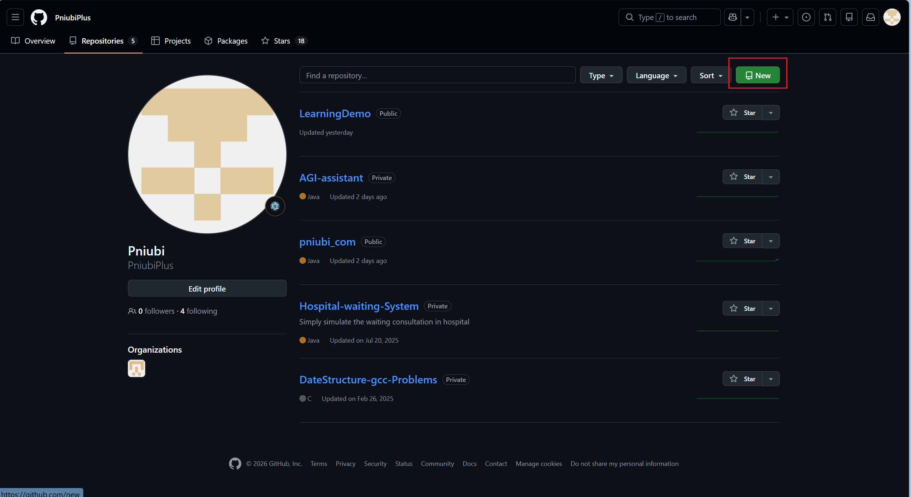Expand star lists for DateStructure-gcc-Problems
Image resolution: width=911 pixels, height=497 pixels.
coord(771,379)
